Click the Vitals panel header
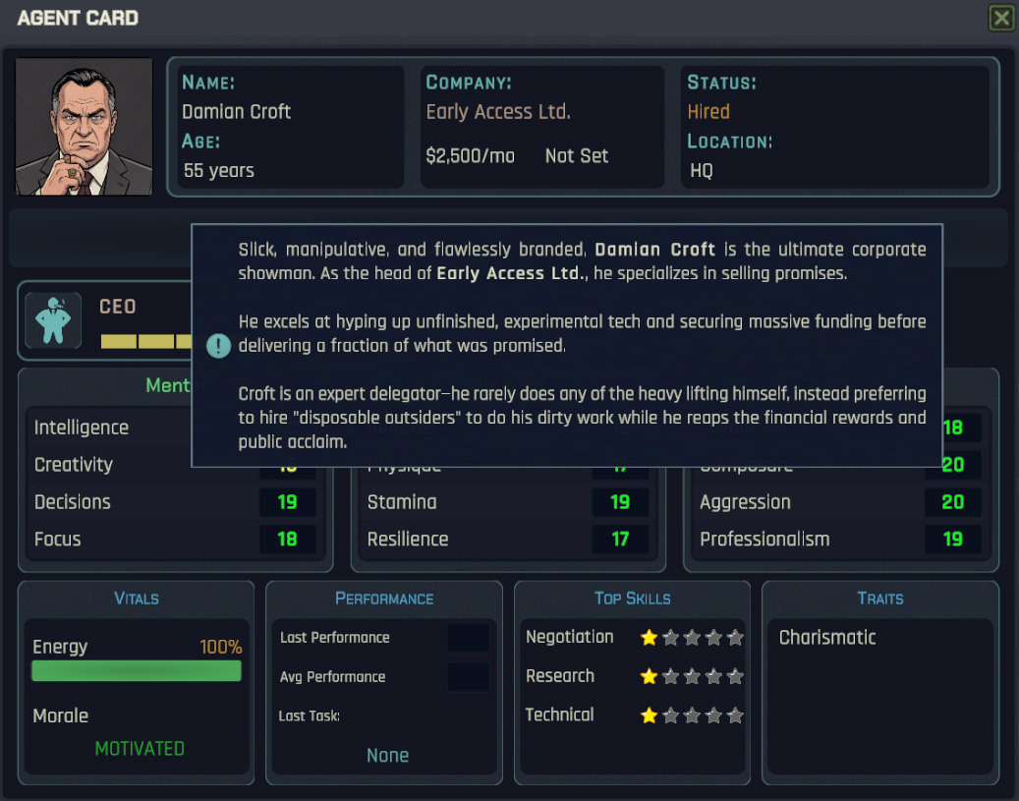1019x801 pixels. pos(137,599)
